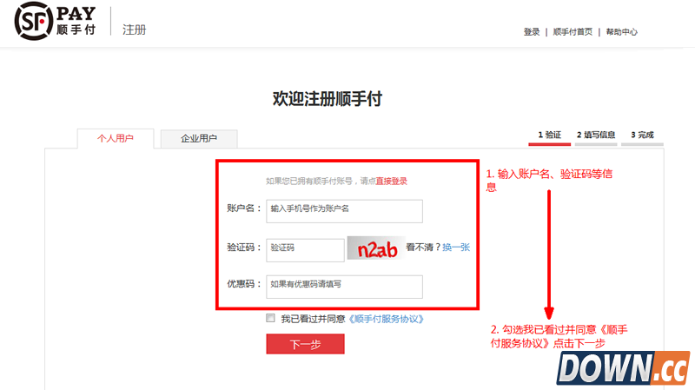Click step 2 填写信息 indicator

(595, 136)
